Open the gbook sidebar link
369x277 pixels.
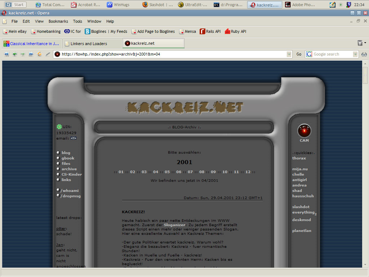point(68,158)
